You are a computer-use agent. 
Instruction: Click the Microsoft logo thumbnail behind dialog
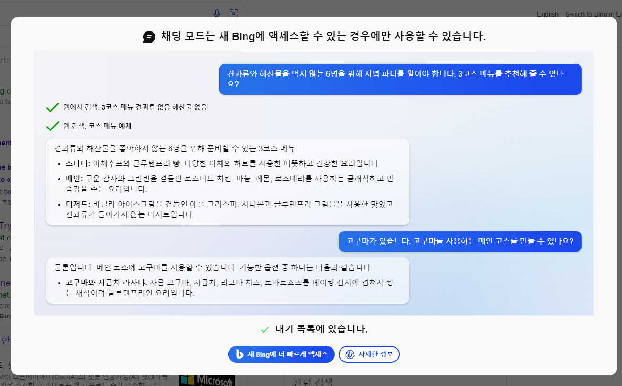206,380
